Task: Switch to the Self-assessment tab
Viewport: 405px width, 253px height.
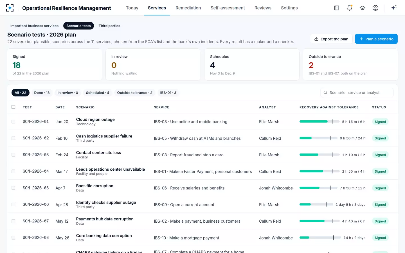Action: coord(228,8)
